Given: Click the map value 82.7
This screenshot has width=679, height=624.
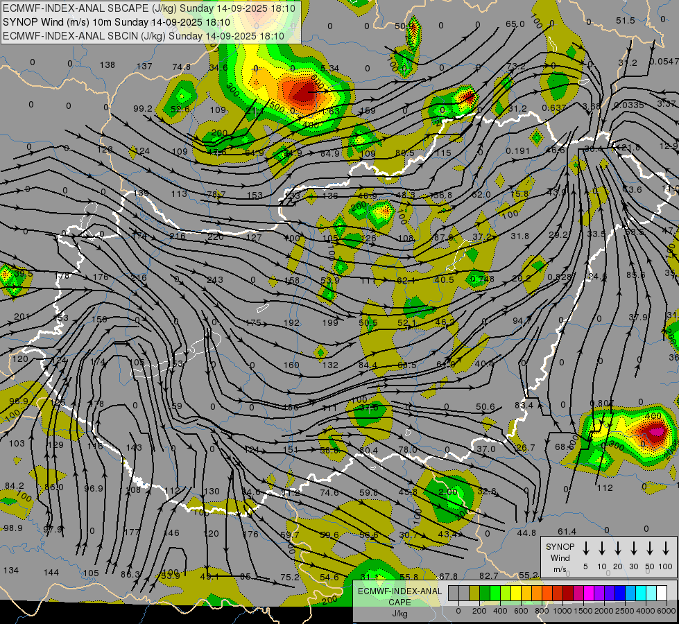Looking at the screenshot, I should (488, 575).
